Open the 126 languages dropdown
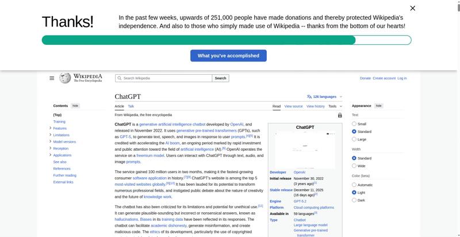The height and width of the screenshot is (237, 460). (x=325, y=97)
